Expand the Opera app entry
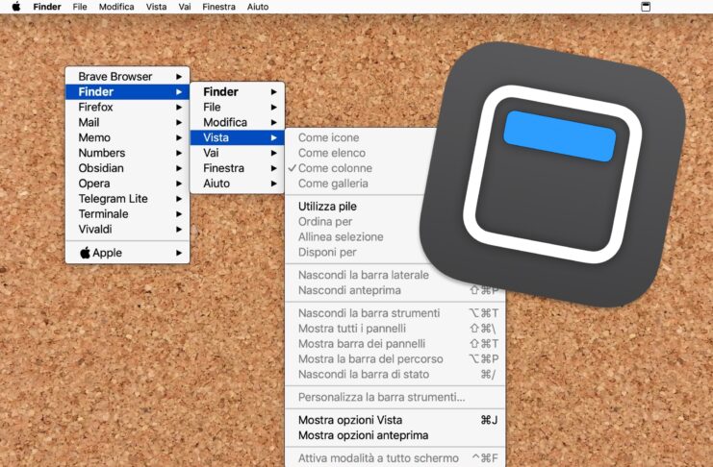This screenshot has width=713, height=467. pos(127,184)
